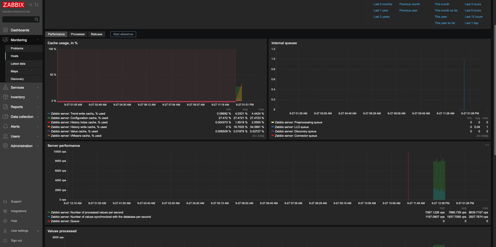
Task: Open Server performance widget three-dot menu
Action: 487,145
